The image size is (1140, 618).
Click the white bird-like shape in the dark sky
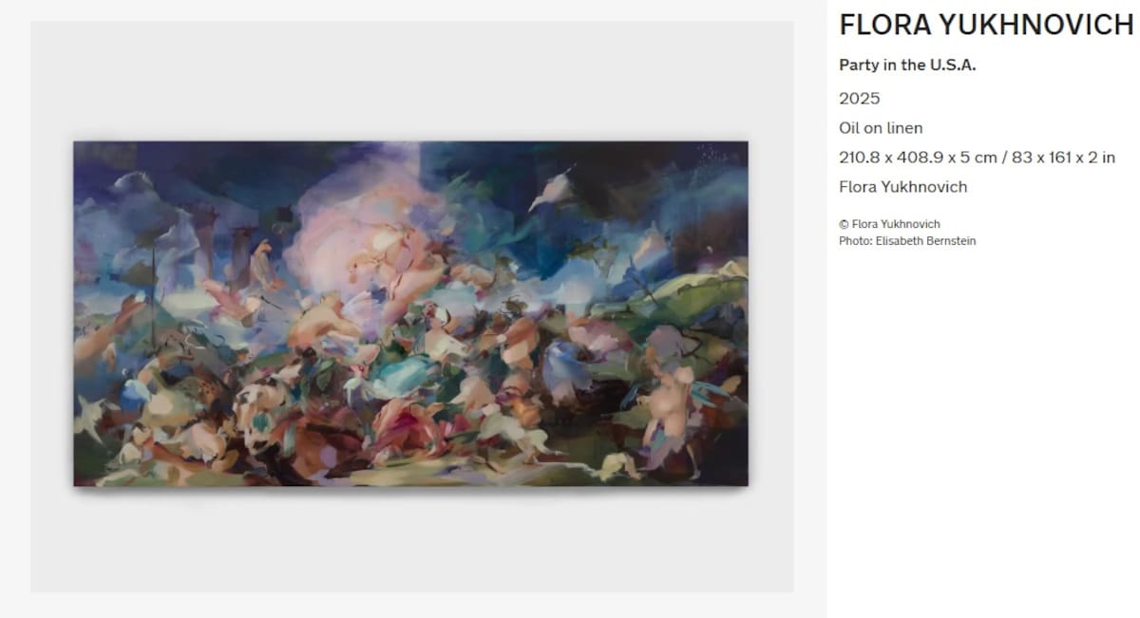[556, 188]
